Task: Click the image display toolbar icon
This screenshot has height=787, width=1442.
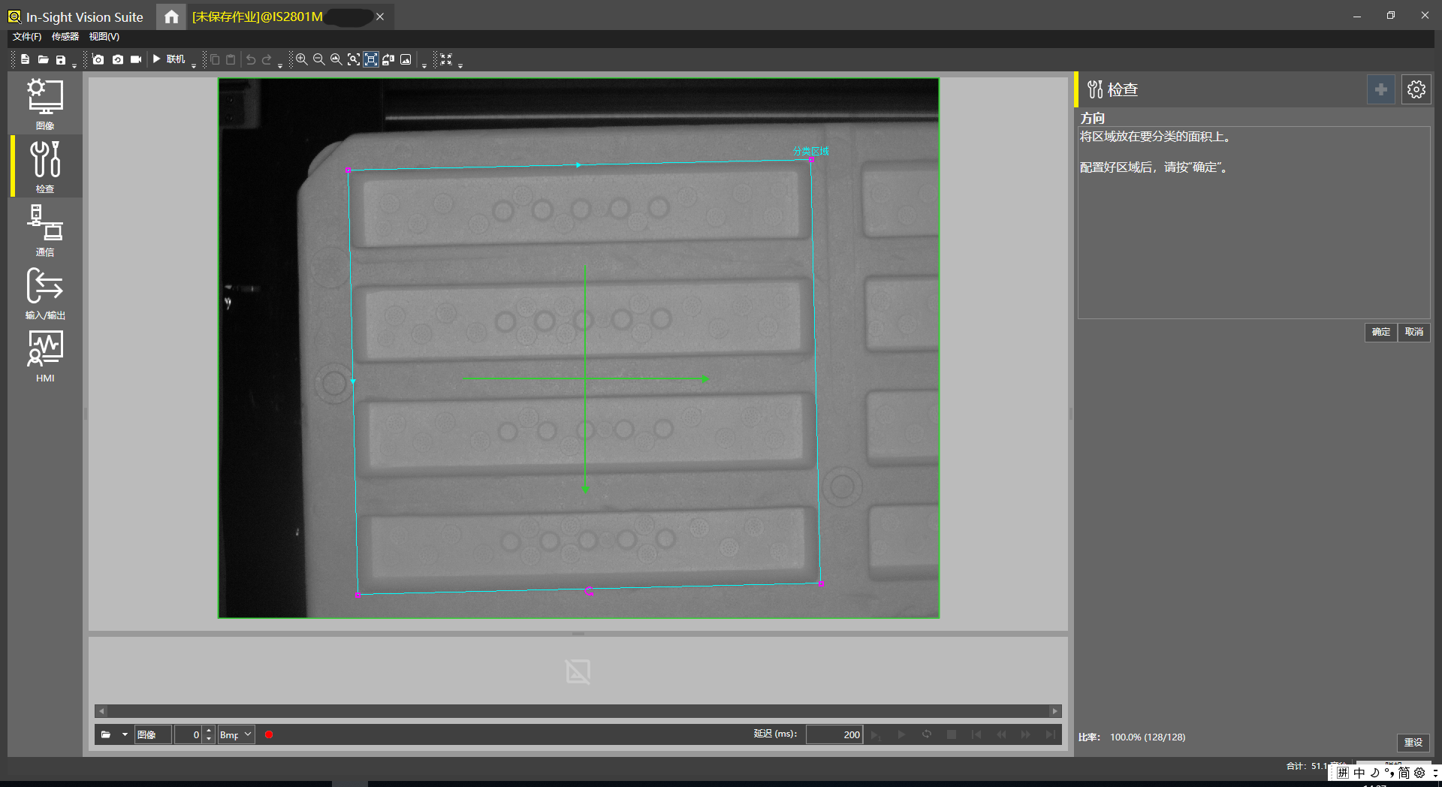Action: [x=406, y=59]
